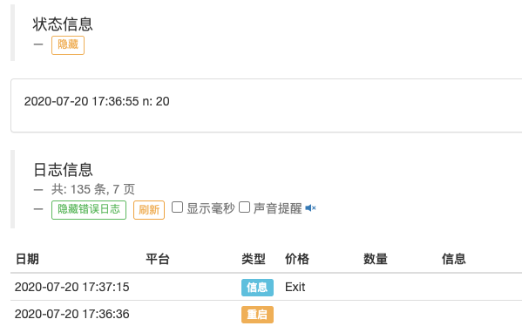Click the blue 信息 type badge
The image size is (522, 326).
(x=257, y=288)
